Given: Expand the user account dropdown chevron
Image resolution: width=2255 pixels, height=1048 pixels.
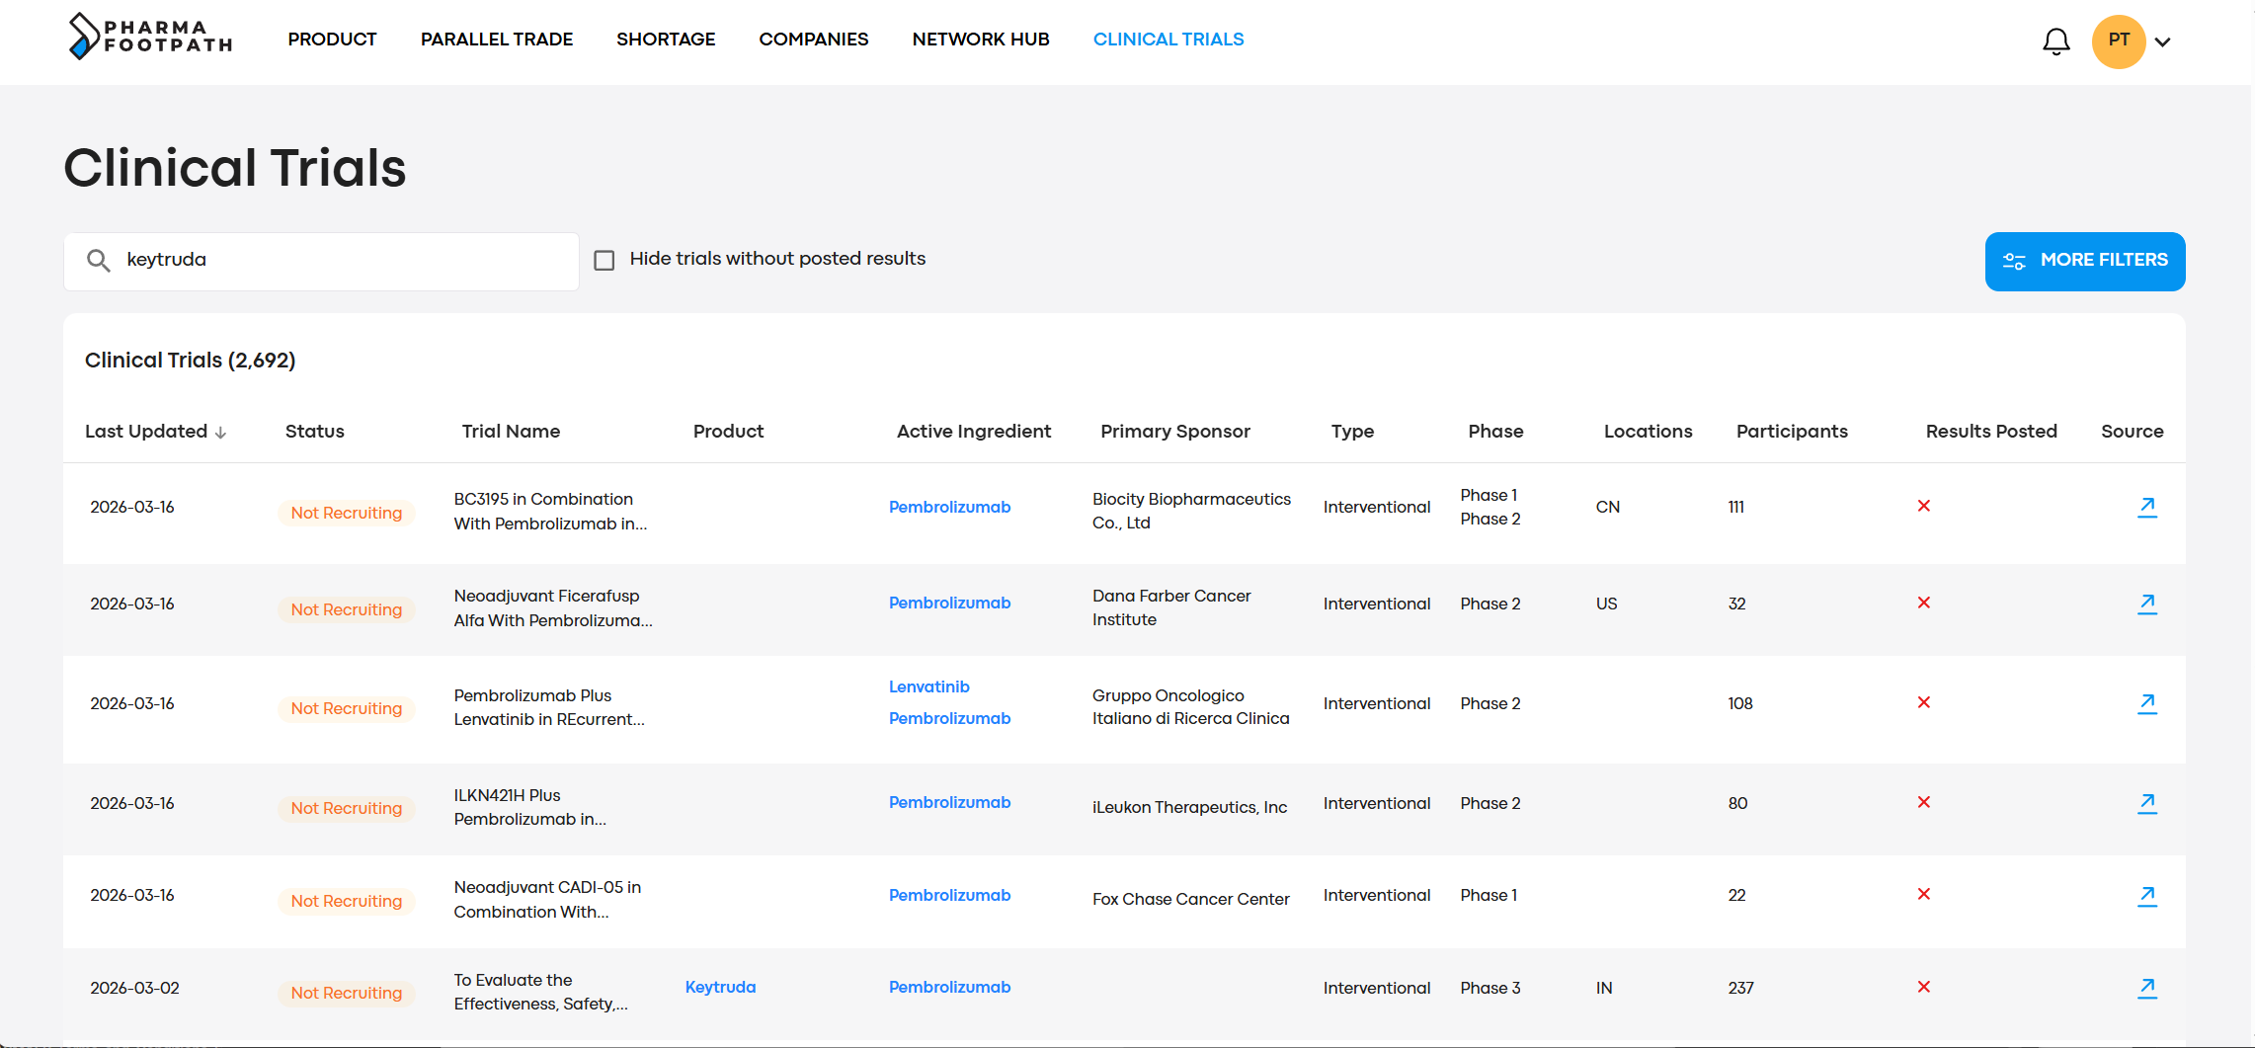Looking at the screenshot, I should (2162, 41).
